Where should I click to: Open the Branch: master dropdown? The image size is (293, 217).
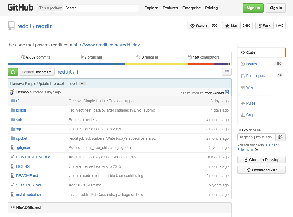tap(37, 72)
